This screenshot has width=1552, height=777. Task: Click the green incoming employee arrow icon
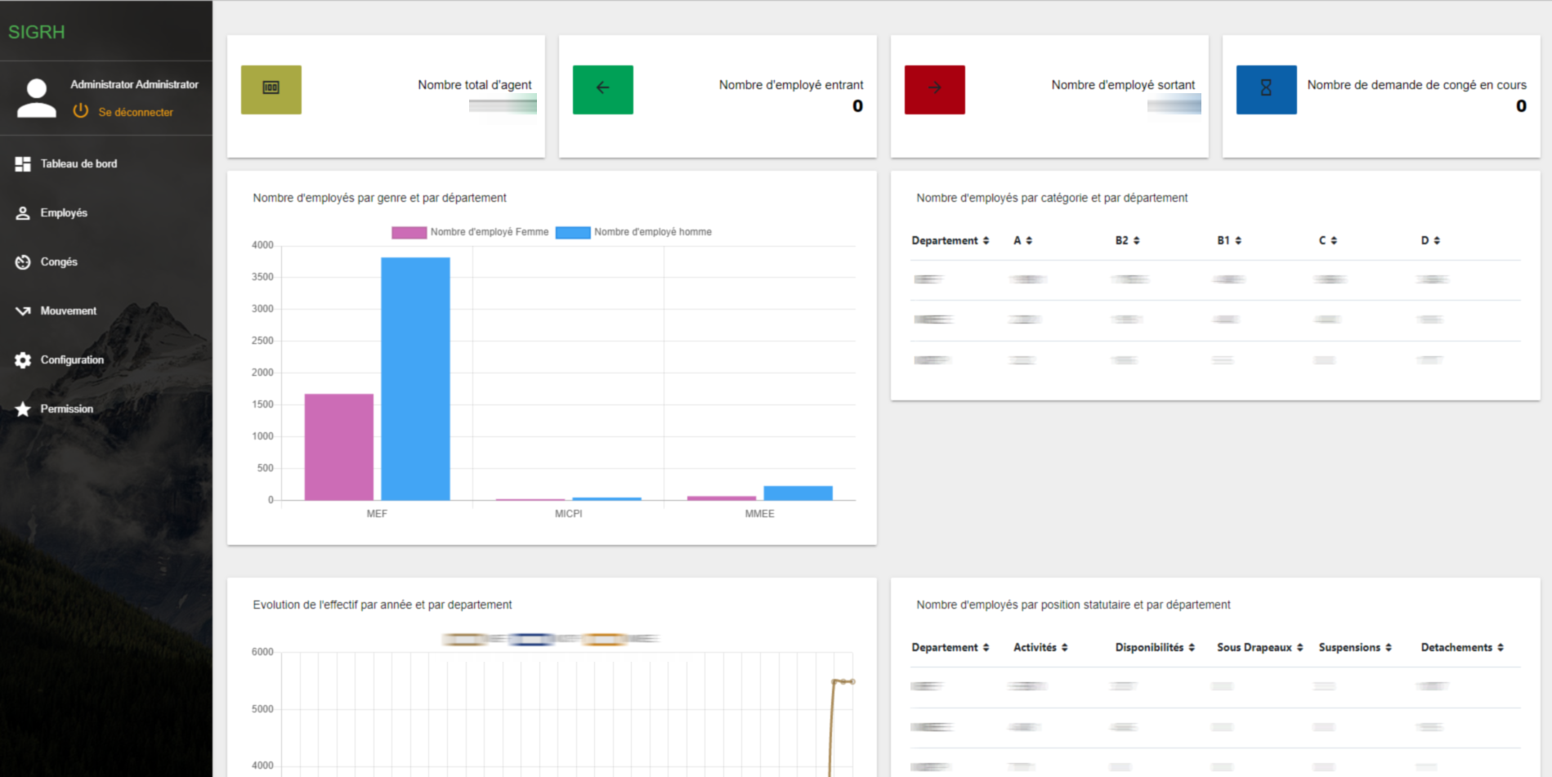[602, 89]
